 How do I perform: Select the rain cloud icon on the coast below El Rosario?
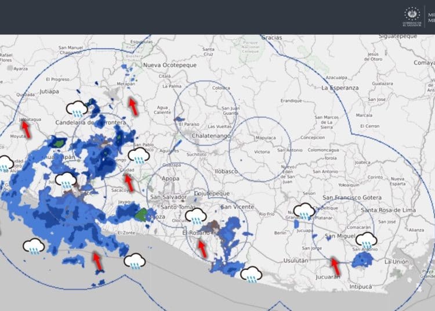pyautogui.click(x=251, y=274)
